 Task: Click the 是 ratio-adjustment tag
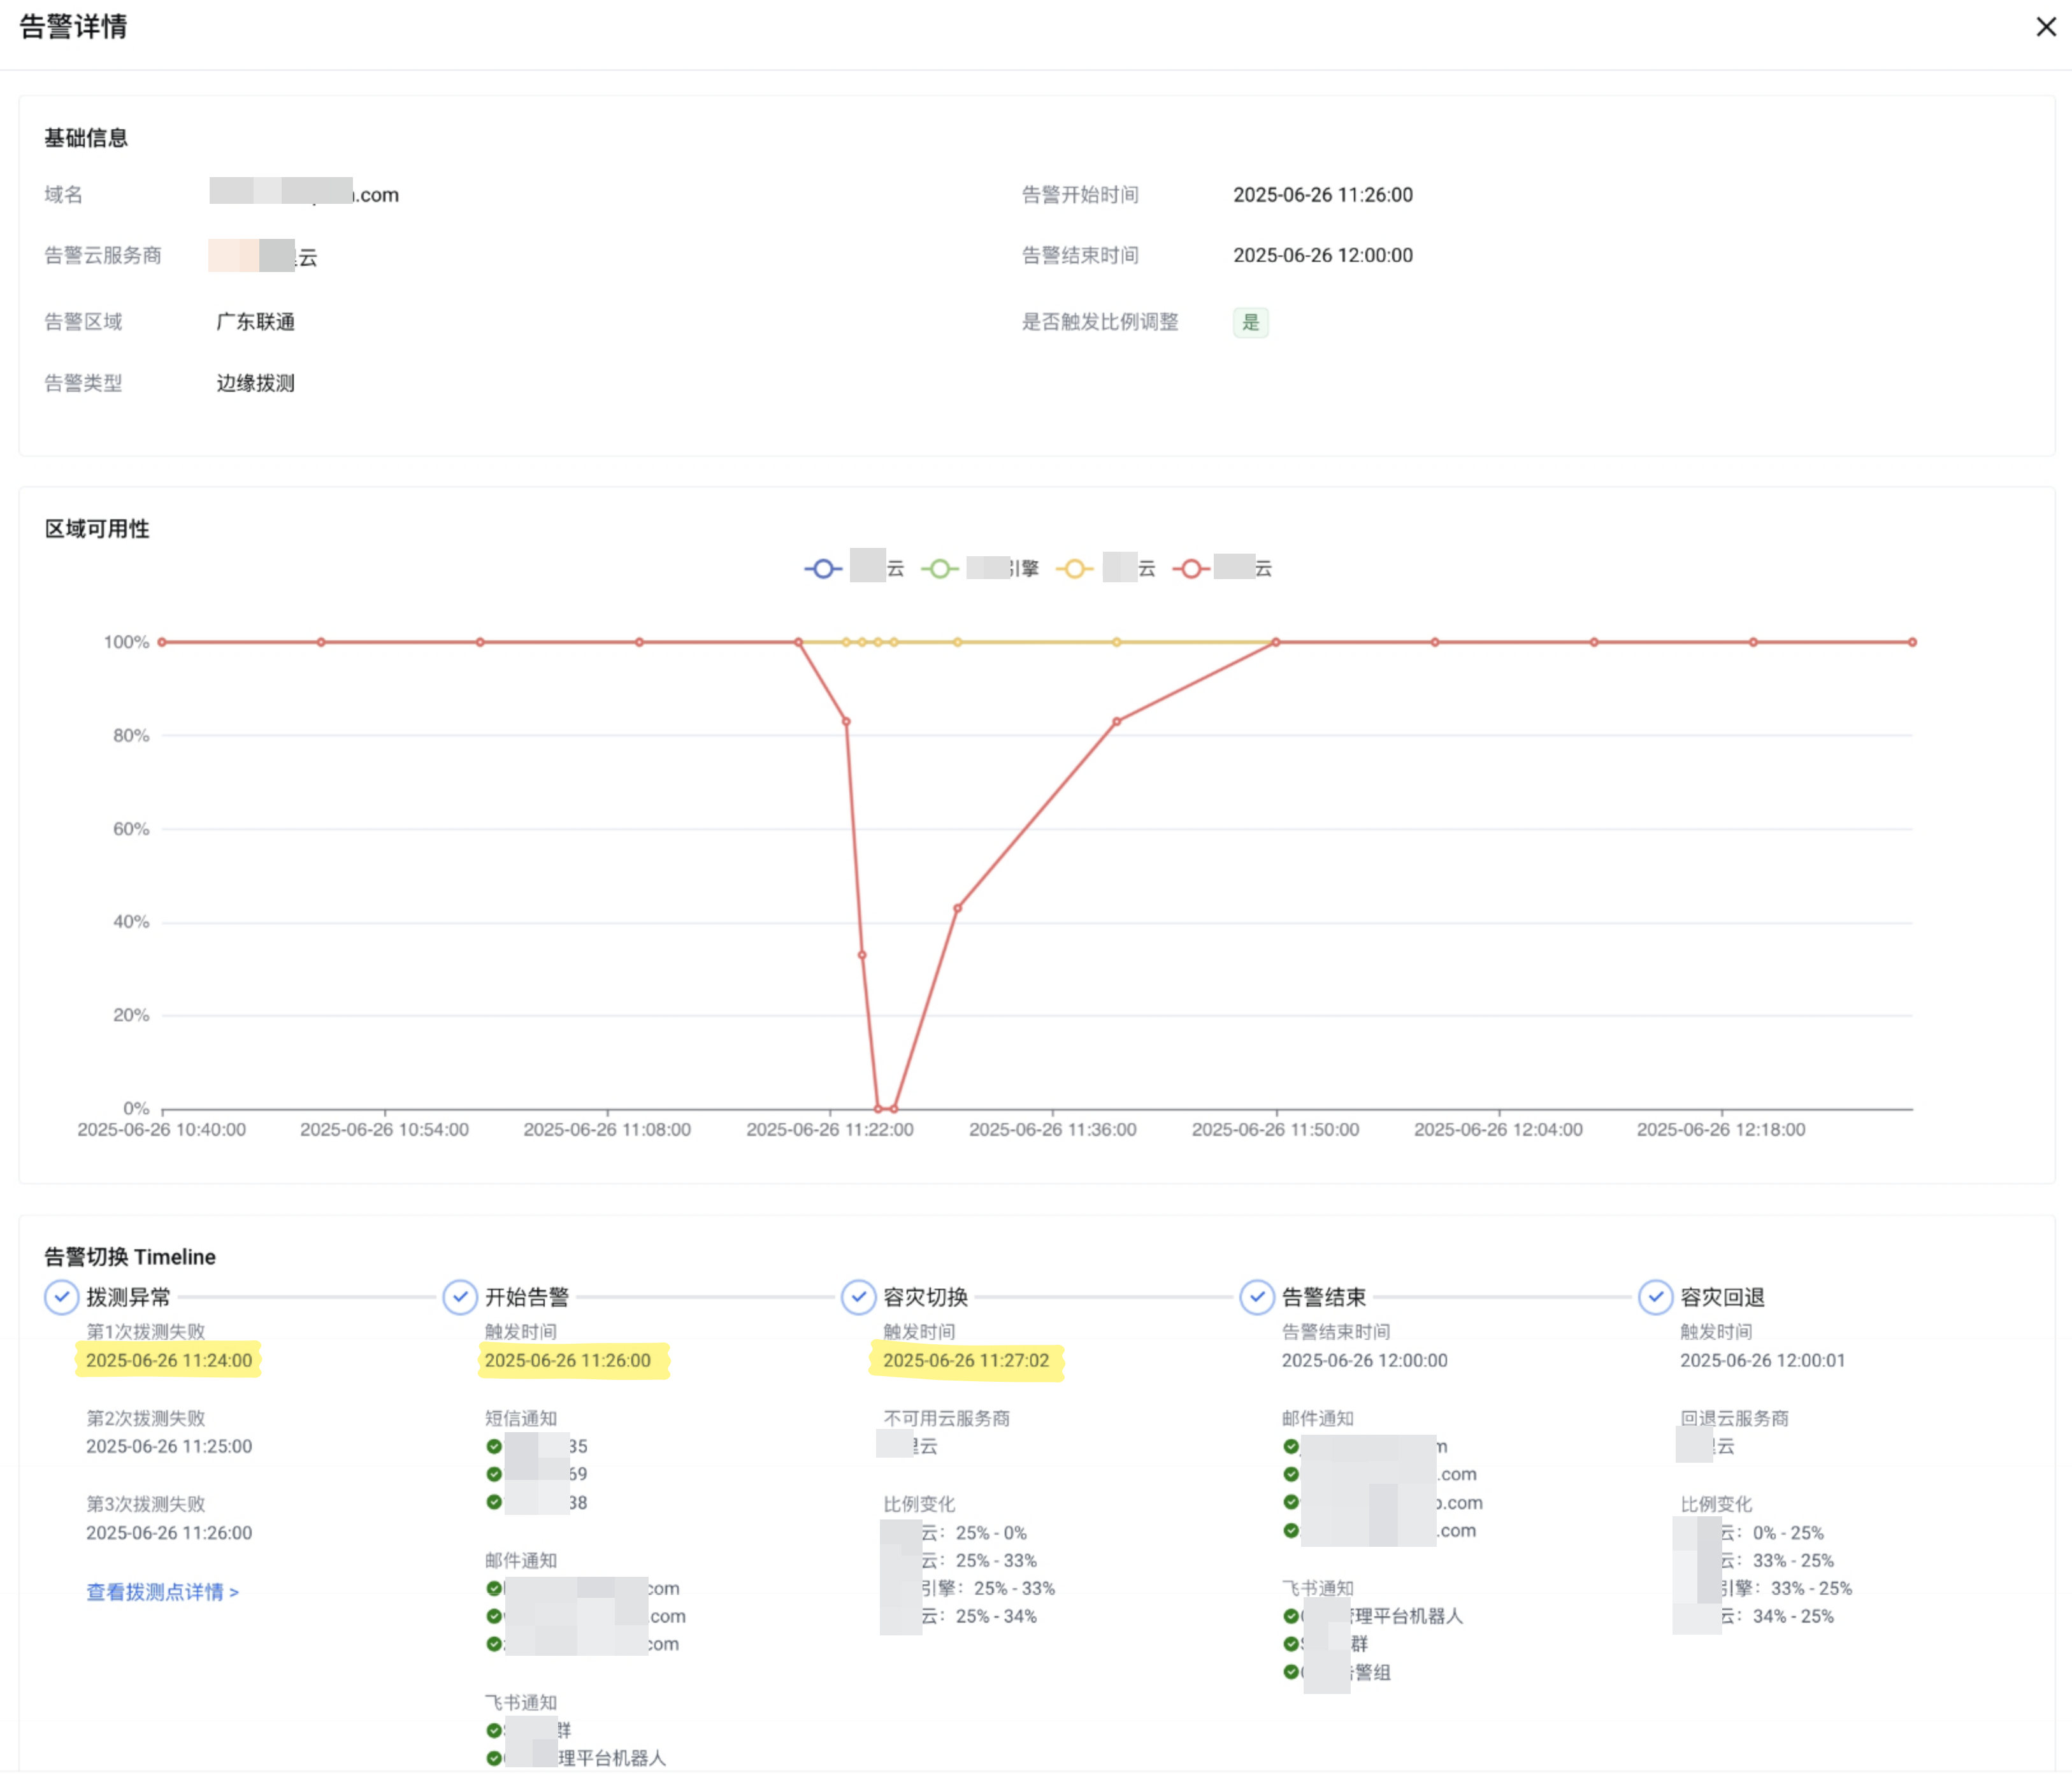[x=1250, y=322]
